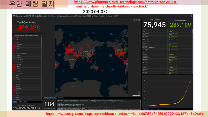This screenshot has height=117, width=208.
Task: Open the map legend list icon
Action: point(137,20)
